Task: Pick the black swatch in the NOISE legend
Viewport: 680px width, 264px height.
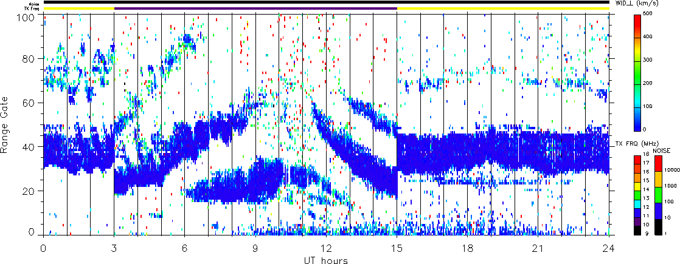Action: click(x=658, y=226)
